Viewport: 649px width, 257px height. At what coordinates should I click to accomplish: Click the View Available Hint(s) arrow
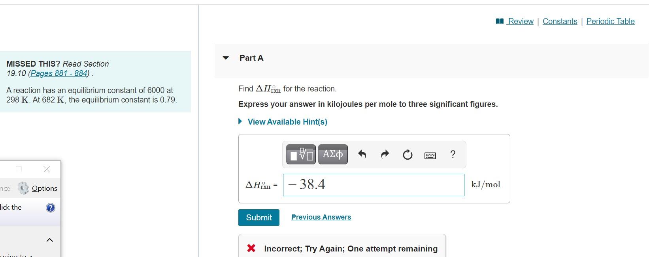click(240, 121)
